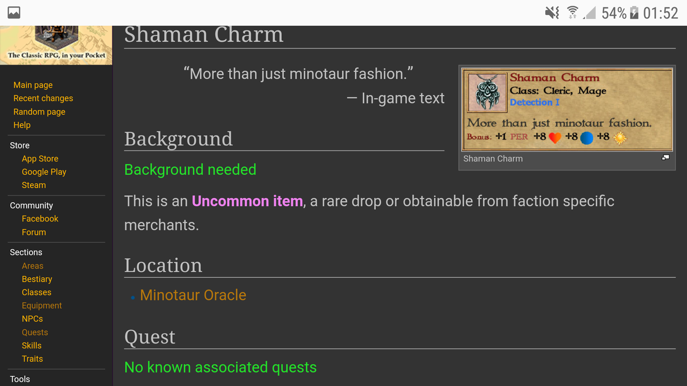Open the Google Play store link
The image size is (687, 386).
pyautogui.click(x=44, y=172)
